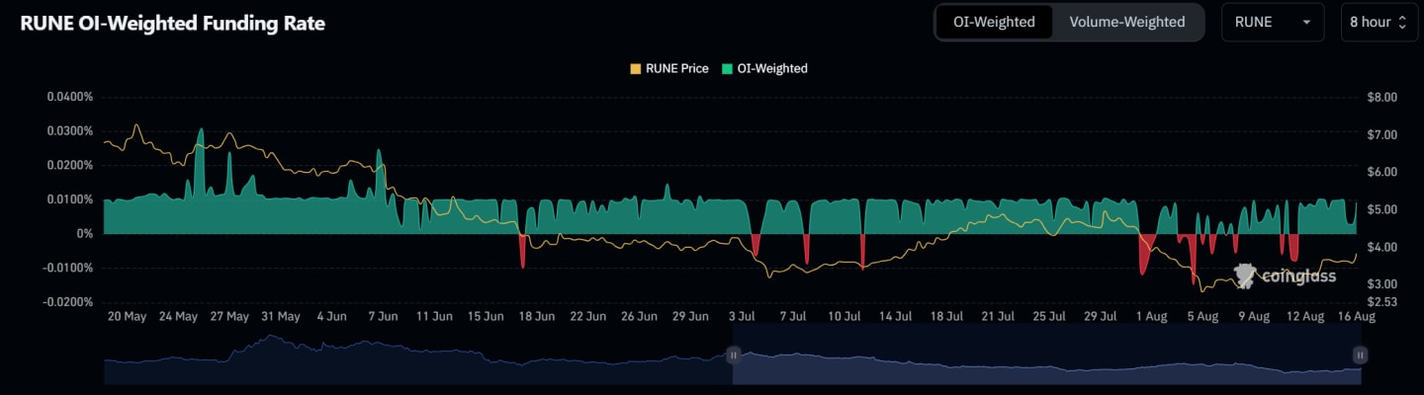Click the 26 Jun date label

[640, 317]
